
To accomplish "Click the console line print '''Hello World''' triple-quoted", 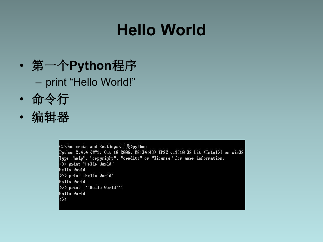I will point(91,188).
